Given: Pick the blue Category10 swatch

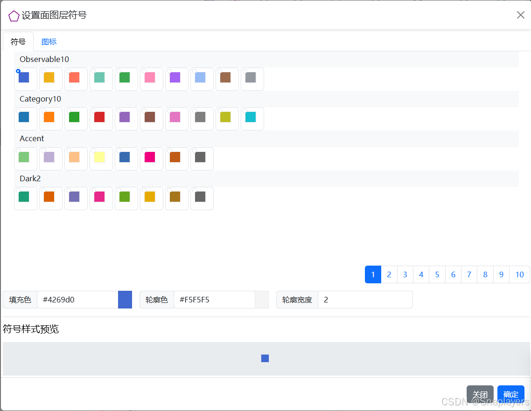Looking at the screenshot, I should (25, 119).
